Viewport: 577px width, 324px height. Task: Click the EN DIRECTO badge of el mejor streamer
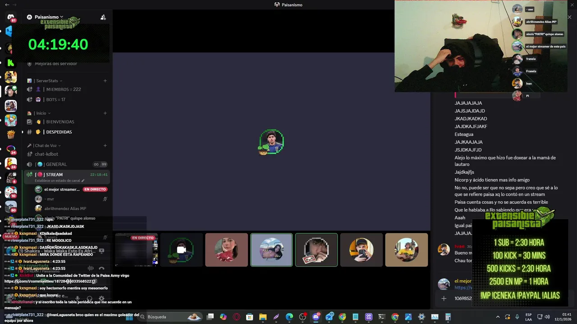95,189
